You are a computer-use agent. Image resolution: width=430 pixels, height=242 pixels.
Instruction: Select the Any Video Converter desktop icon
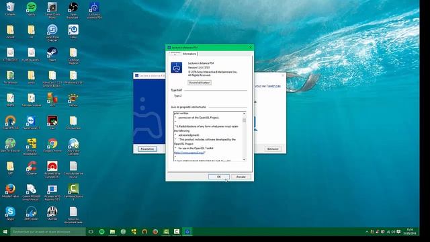pyautogui.click(x=73, y=147)
